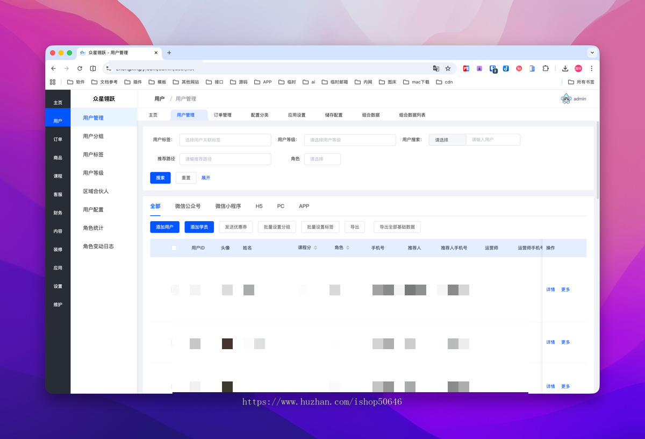Screen dimensions: 645x439
Task: Open the 配置分类 page tab
Action: coord(260,115)
